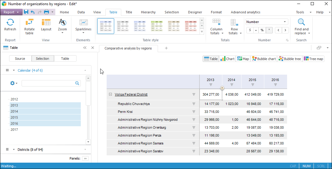
Task: Toggle the percent number format button
Action: pos(262,30)
